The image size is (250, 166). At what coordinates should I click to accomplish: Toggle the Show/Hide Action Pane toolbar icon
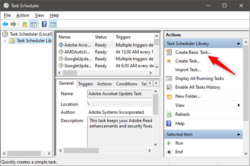[53, 24]
